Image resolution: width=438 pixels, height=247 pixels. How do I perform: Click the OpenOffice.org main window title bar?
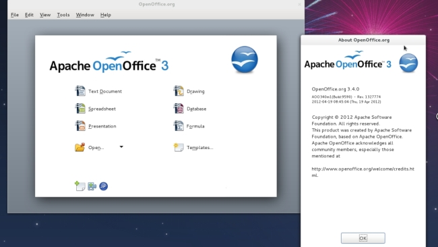pos(156,4)
